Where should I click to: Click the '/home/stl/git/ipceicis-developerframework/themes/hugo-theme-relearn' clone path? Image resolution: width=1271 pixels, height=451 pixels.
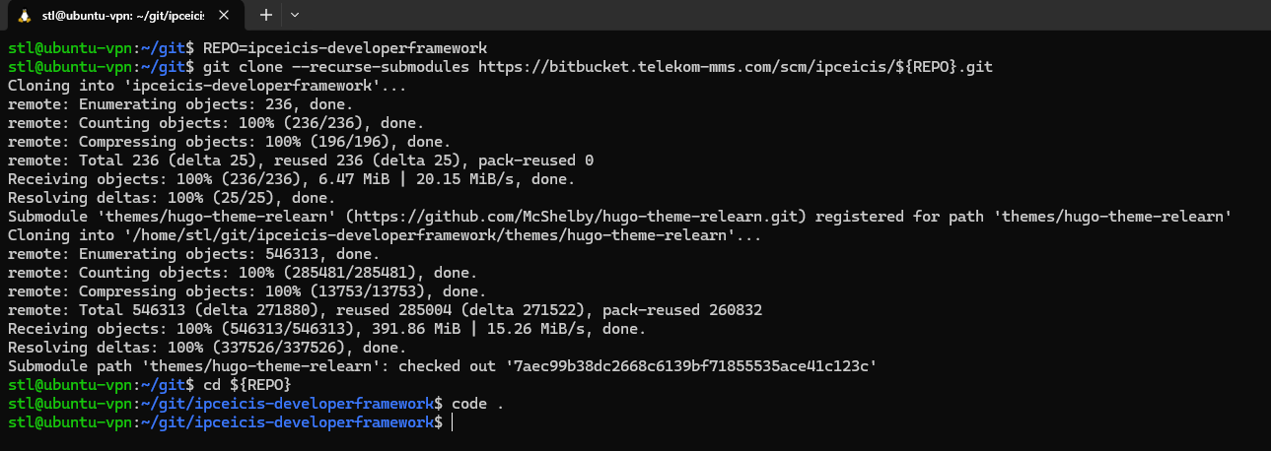[x=425, y=235]
